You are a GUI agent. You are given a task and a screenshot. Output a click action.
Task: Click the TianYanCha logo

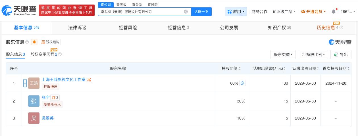[19, 10]
